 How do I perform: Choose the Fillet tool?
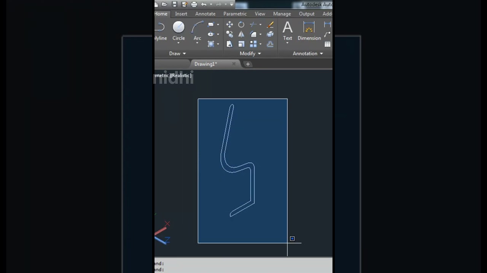click(x=253, y=34)
